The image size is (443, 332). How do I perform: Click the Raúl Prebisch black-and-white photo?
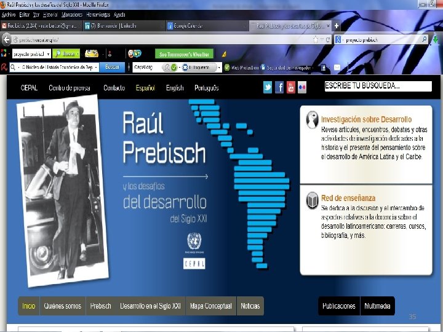(x=62, y=191)
